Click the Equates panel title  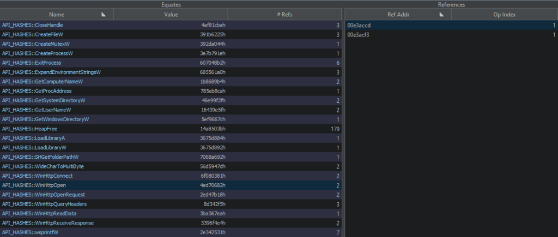click(x=171, y=4)
